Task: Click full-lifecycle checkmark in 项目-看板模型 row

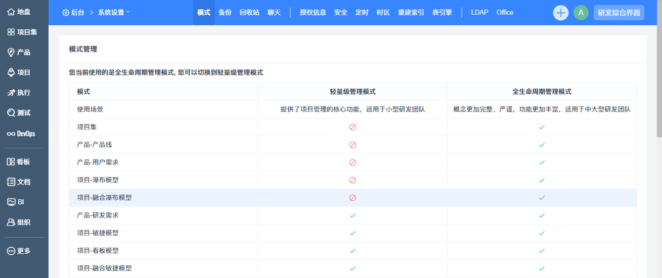Action: click(x=542, y=251)
